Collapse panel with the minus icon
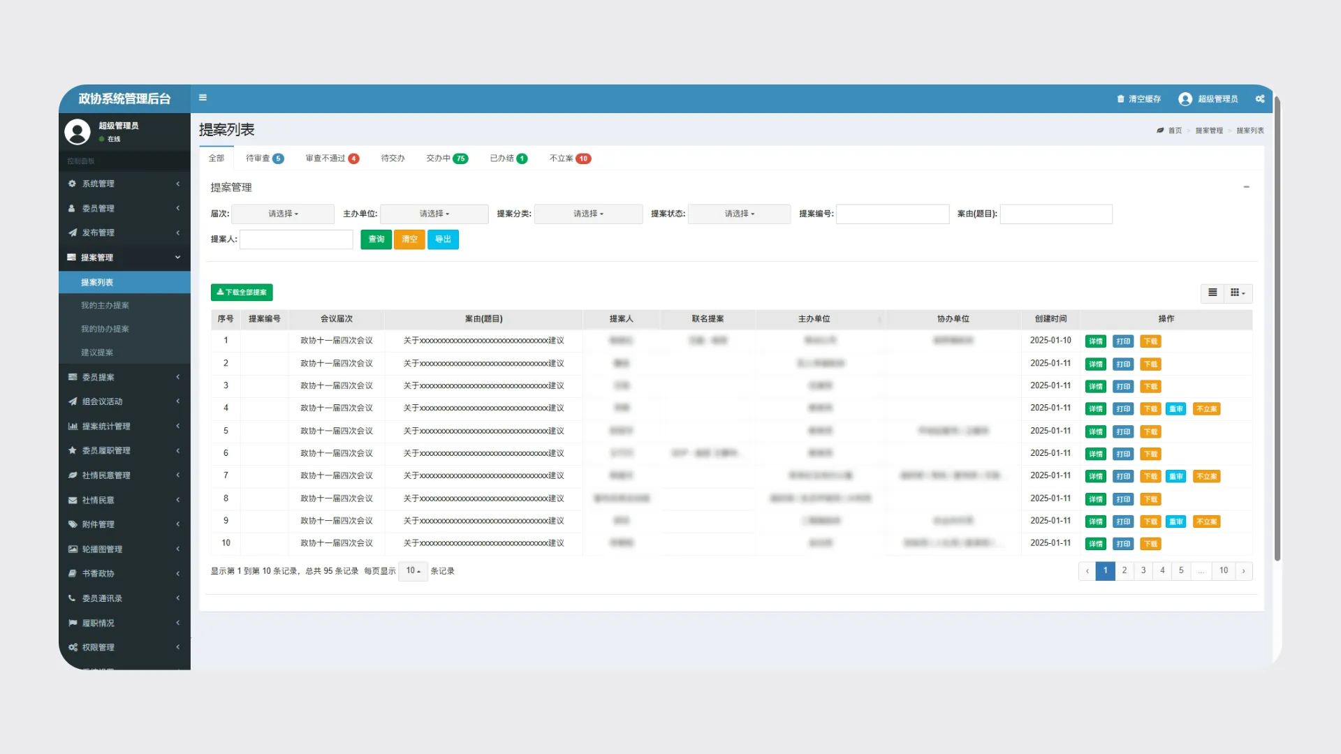 [x=1246, y=187]
